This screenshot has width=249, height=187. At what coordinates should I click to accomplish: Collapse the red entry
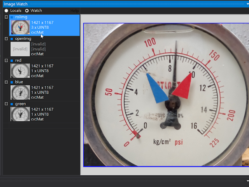[x=6, y=61]
